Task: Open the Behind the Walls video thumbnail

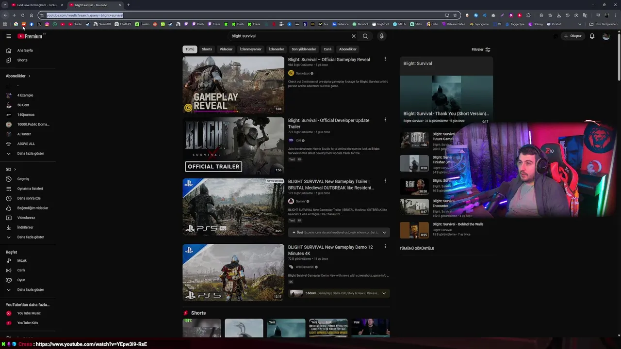Action: pyautogui.click(x=414, y=230)
